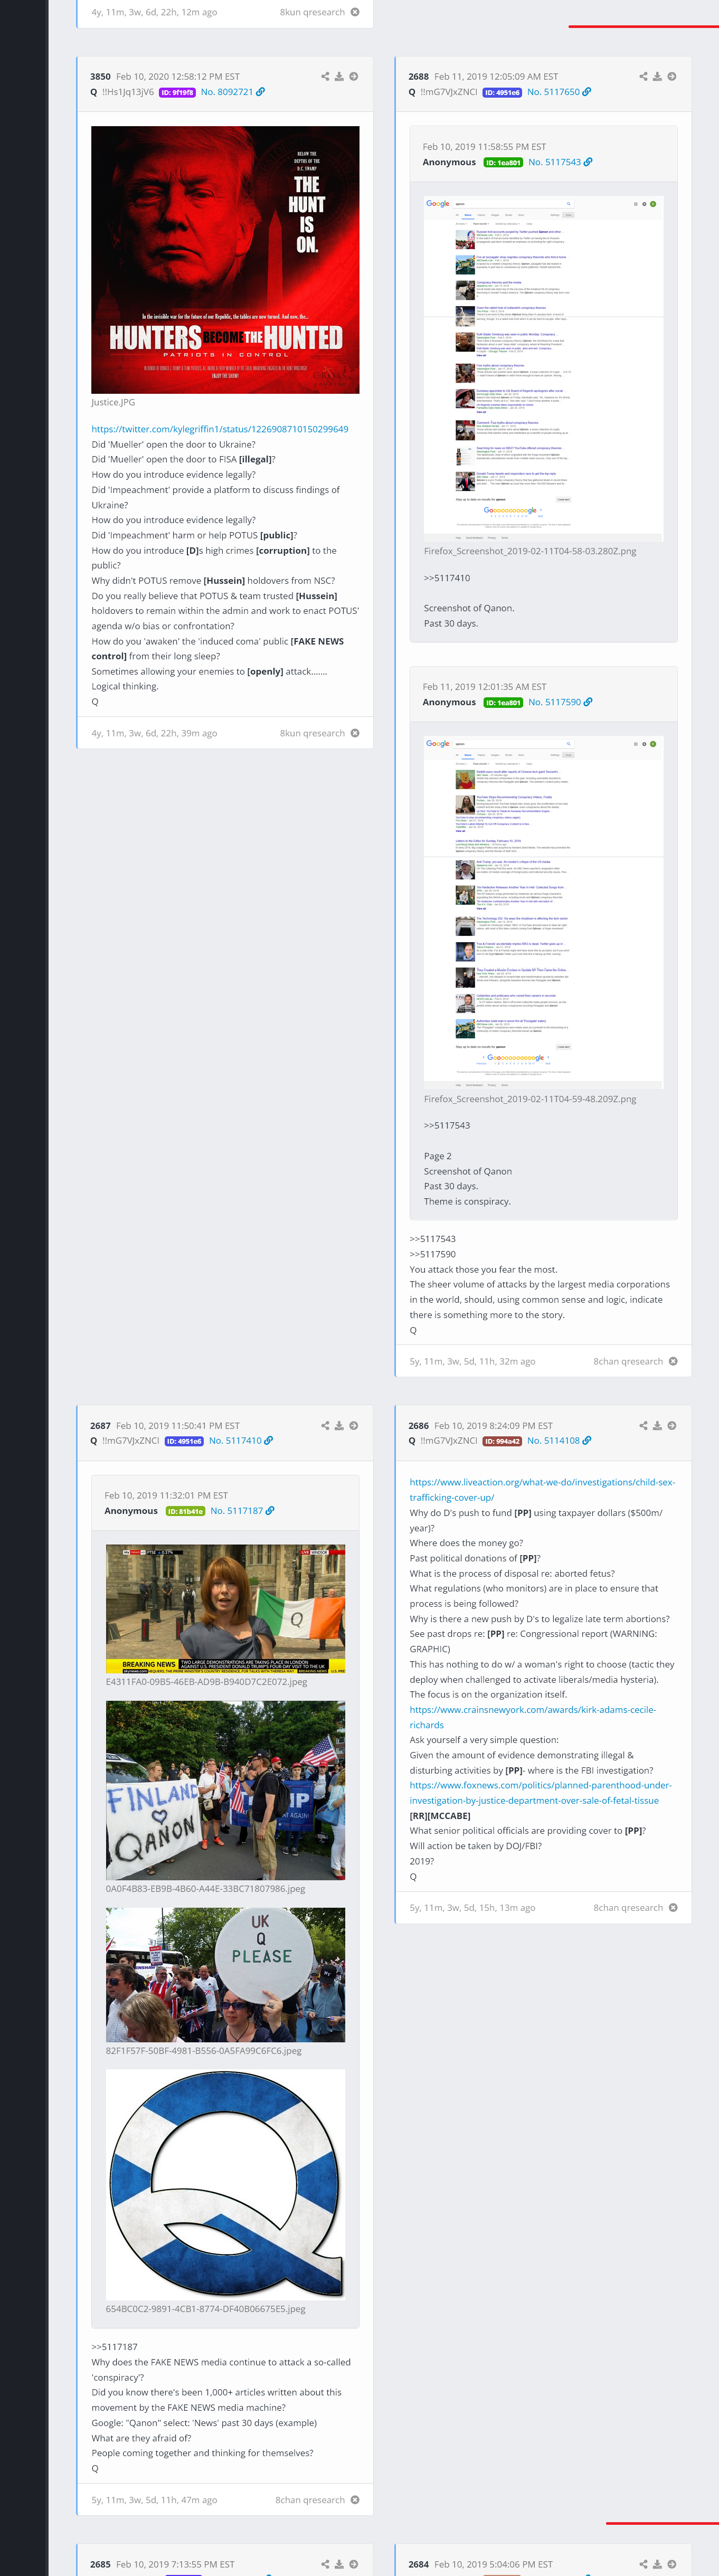
Task: Click the green ID 81b41e badge
Action: click(185, 1511)
